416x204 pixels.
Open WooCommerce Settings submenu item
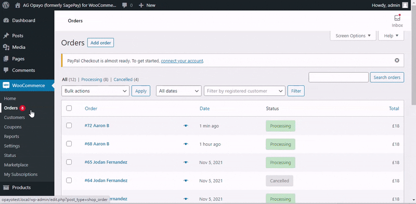click(12, 146)
